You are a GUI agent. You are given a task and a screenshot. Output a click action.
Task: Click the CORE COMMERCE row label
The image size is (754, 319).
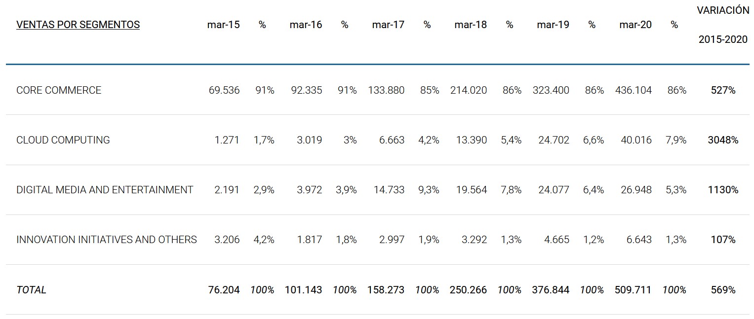click(59, 90)
